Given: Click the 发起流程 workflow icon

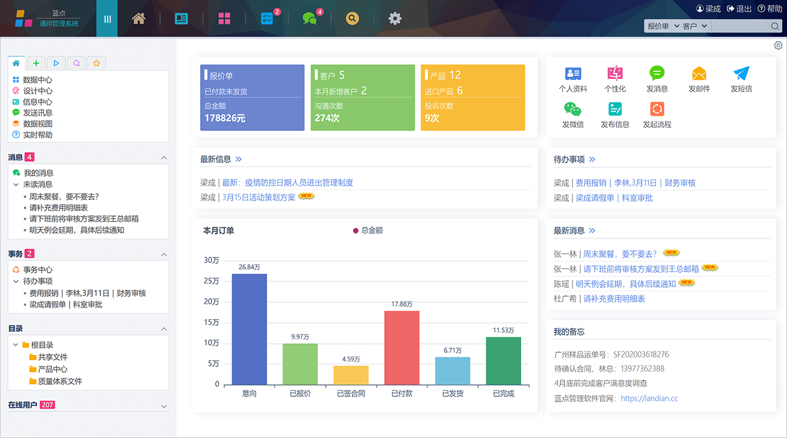Looking at the screenshot, I should (x=657, y=109).
